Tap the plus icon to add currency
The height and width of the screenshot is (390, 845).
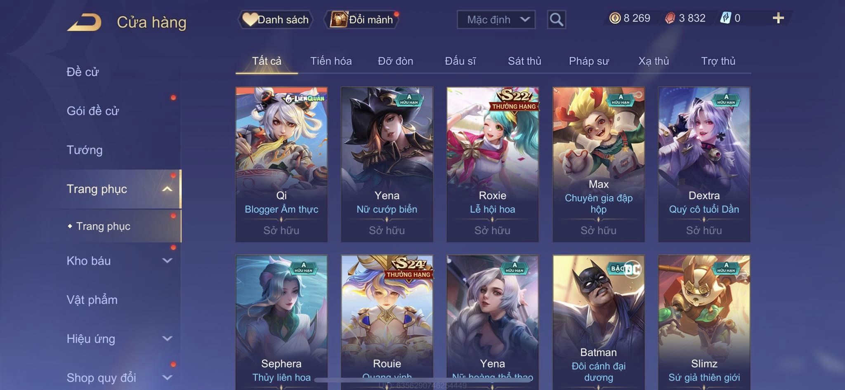tap(778, 18)
